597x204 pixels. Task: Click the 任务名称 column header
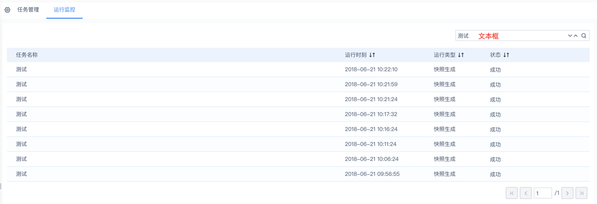point(27,55)
